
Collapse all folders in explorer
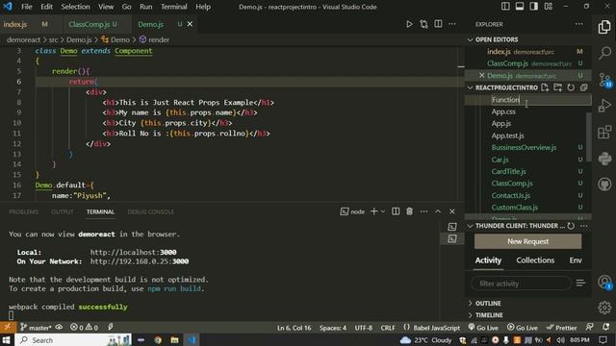pos(584,87)
